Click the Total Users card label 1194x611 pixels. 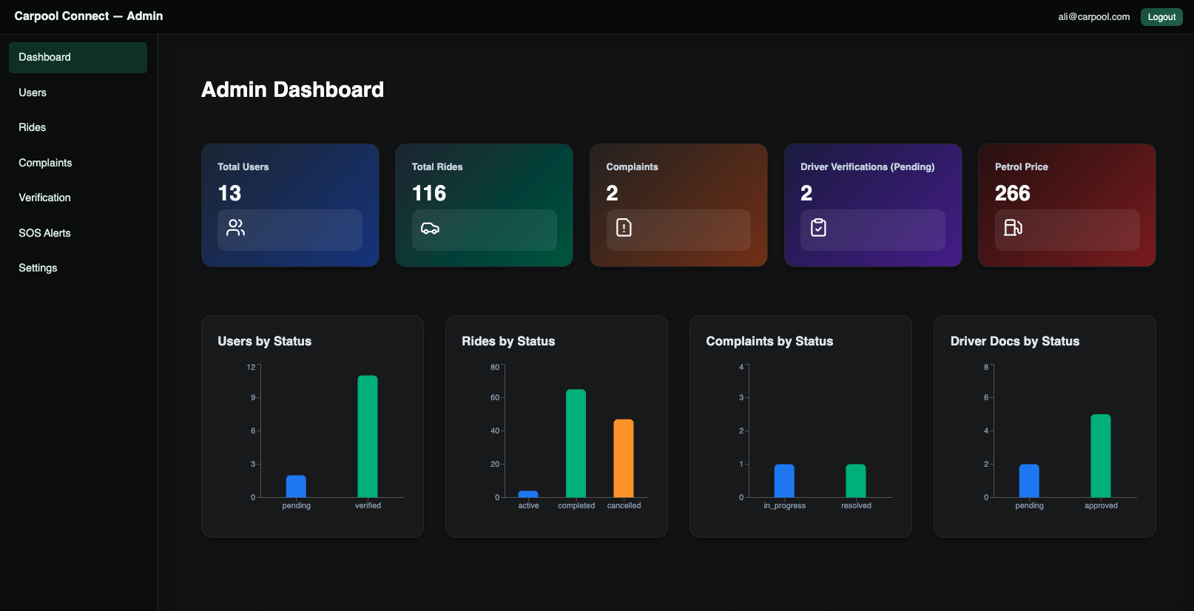click(x=243, y=167)
